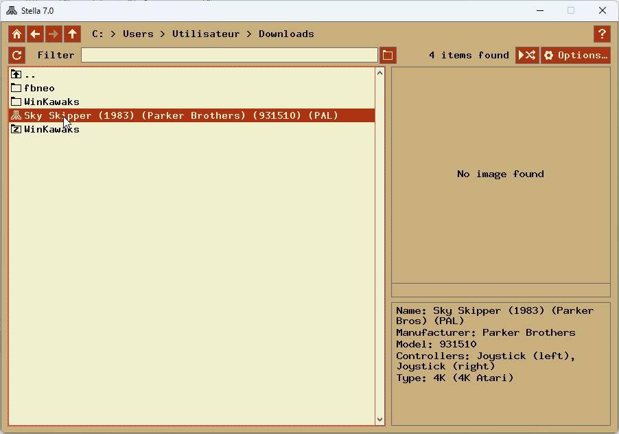
Task: Click the Utilisateur path breadcrumb
Action: (x=206, y=34)
